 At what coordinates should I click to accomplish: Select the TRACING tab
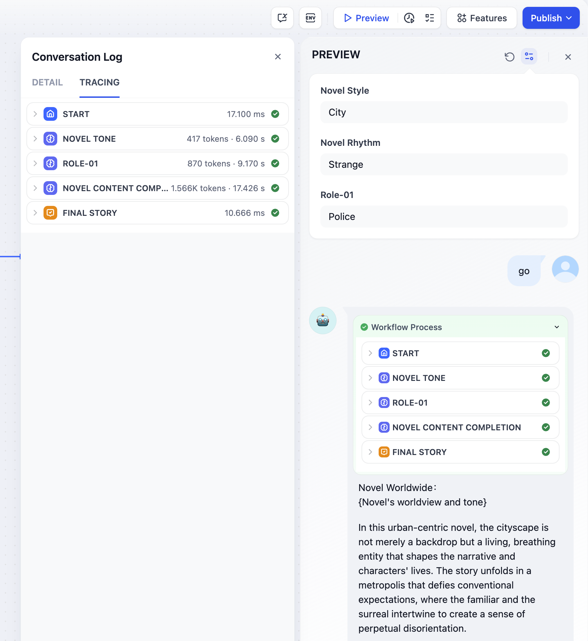tap(100, 82)
